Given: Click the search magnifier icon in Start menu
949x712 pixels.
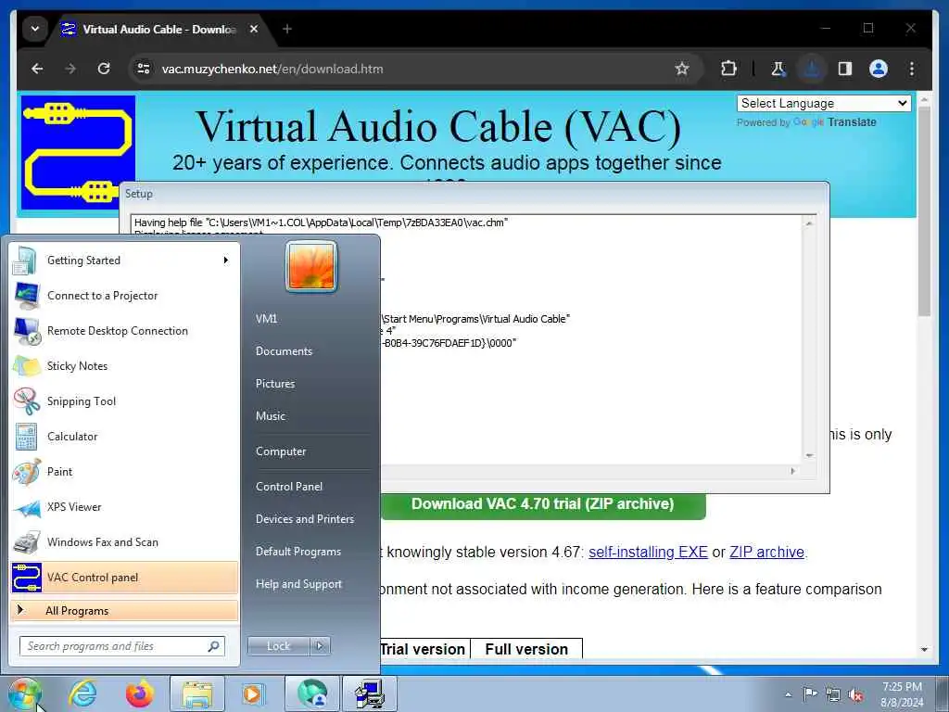Looking at the screenshot, I should click(x=214, y=646).
